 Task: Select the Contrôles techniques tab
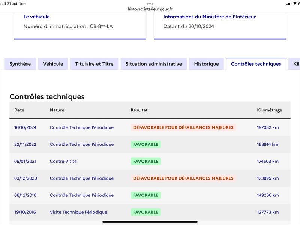point(256,64)
